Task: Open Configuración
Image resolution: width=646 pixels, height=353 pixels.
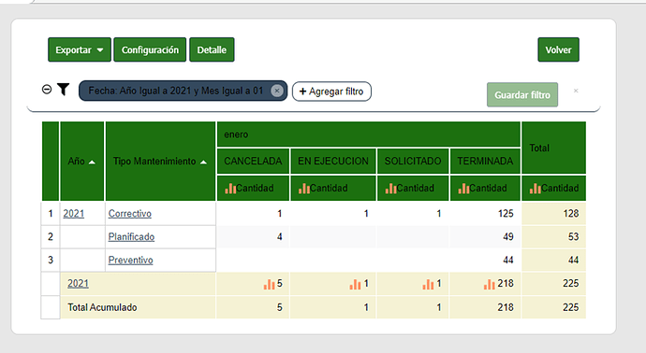Action: (150, 49)
